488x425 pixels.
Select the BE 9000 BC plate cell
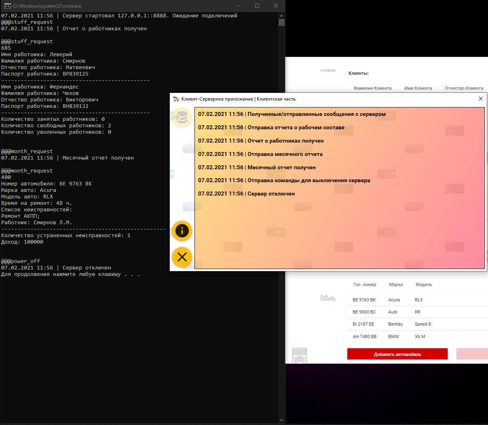point(364,312)
